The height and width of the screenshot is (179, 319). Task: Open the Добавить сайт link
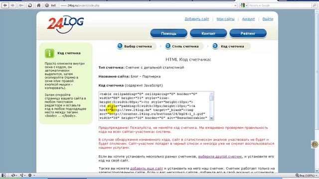197,19
